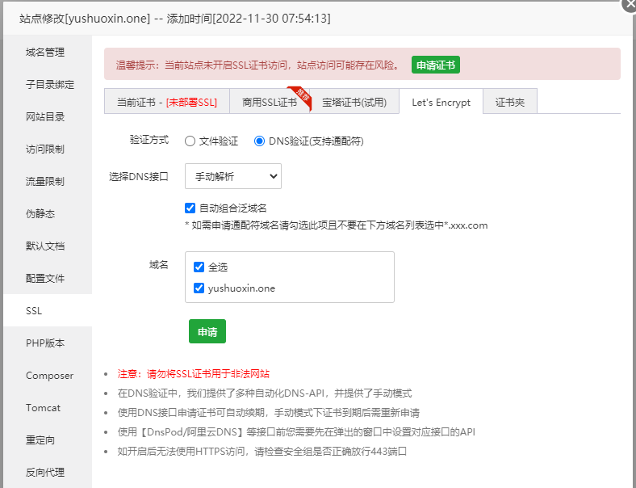Viewport: 636px width, 488px height.
Task: Open the 选择DNS接口 dropdown
Action: [232, 175]
